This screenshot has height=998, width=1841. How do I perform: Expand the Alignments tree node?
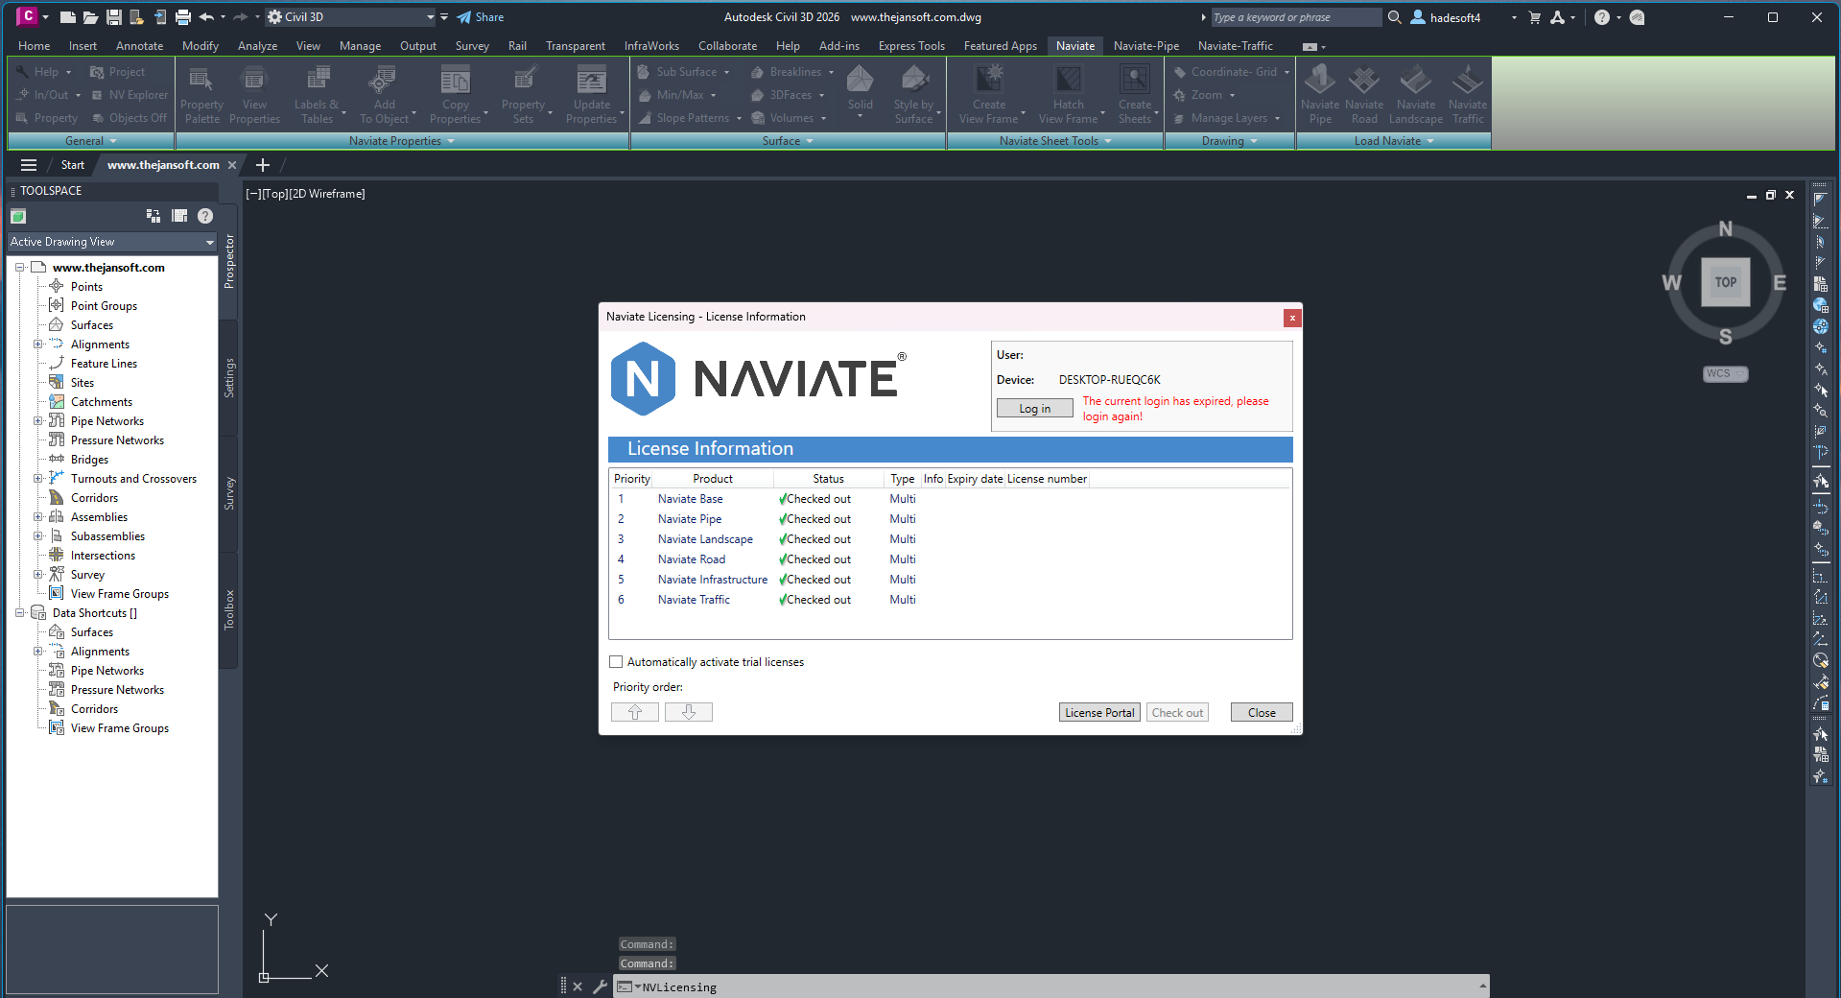pyautogui.click(x=38, y=345)
